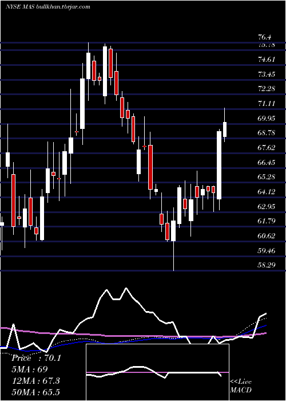The height and width of the screenshot is (401, 286).
Task: Click the tall white candle before the last
Action: point(219,165)
